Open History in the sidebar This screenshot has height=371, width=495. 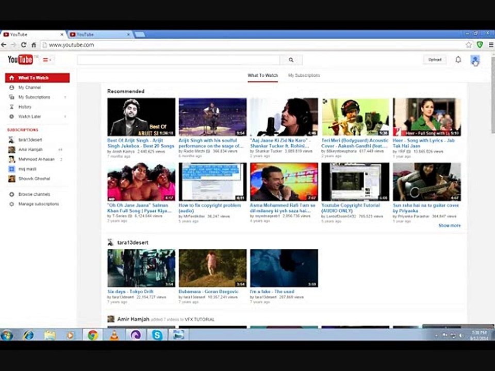click(x=25, y=107)
